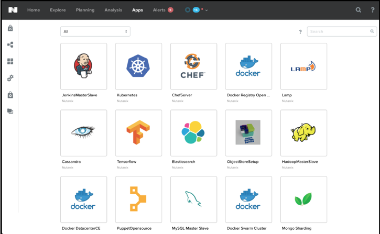Click the PuppetOpensource name label

point(134,228)
